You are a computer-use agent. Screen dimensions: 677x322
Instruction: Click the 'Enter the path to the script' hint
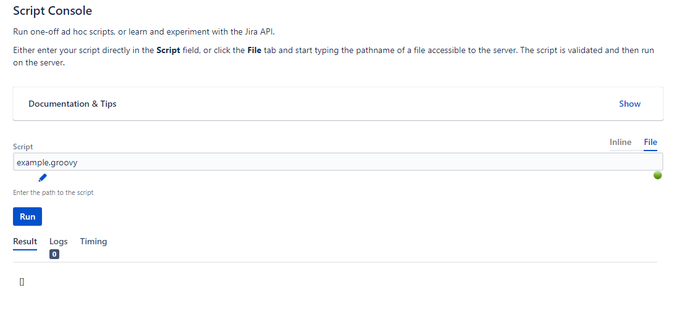tap(53, 192)
